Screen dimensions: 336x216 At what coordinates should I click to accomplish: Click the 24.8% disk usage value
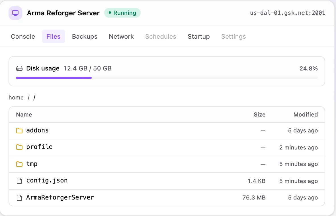(x=309, y=68)
